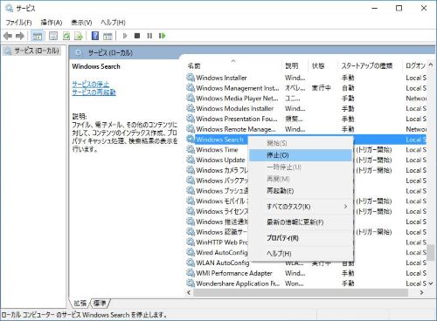
Task: Click gear icon of WLAN AutoConfig row
Action: click(191, 263)
